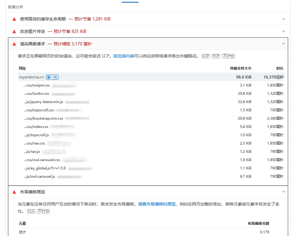Click the owl.carousel.js resource entry
This screenshot has width=297, height=236.
[39, 176]
